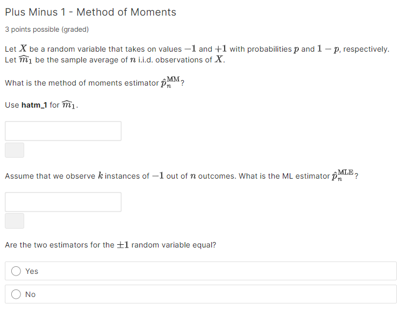
Task: Choose the Yes option label text
Action: pos(32,271)
